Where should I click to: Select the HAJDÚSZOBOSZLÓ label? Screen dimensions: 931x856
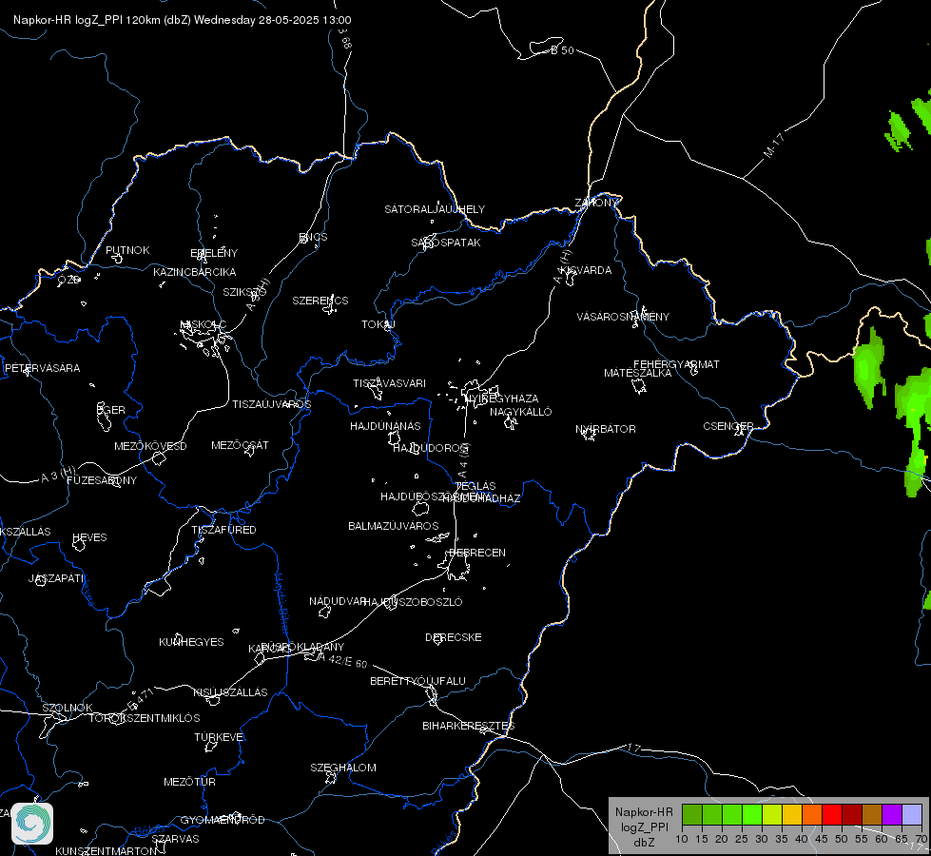point(414,602)
